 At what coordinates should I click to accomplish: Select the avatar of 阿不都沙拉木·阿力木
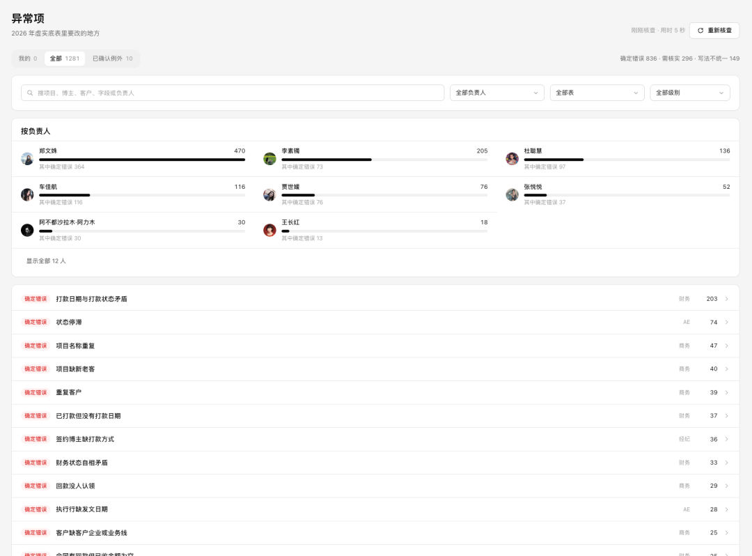[27, 230]
